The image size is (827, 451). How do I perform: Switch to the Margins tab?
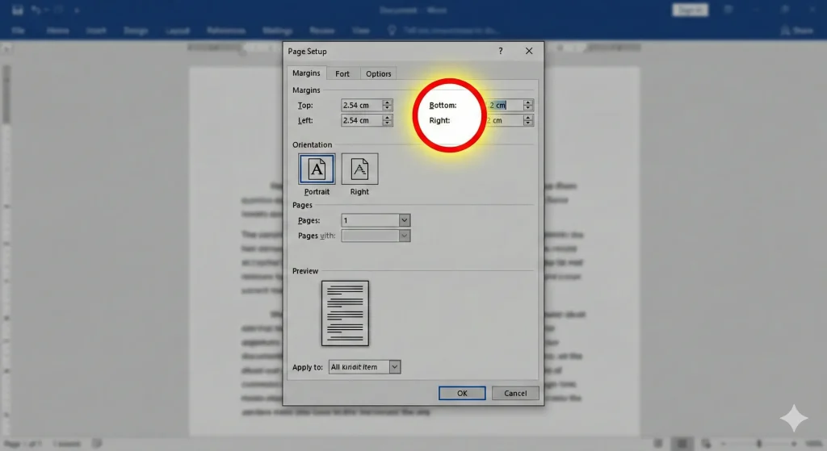coord(306,73)
